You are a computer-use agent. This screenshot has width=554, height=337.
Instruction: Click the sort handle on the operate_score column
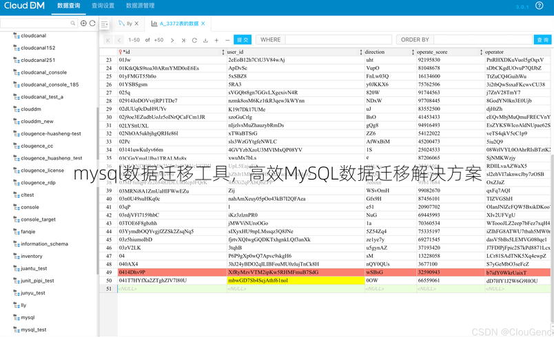click(x=481, y=52)
